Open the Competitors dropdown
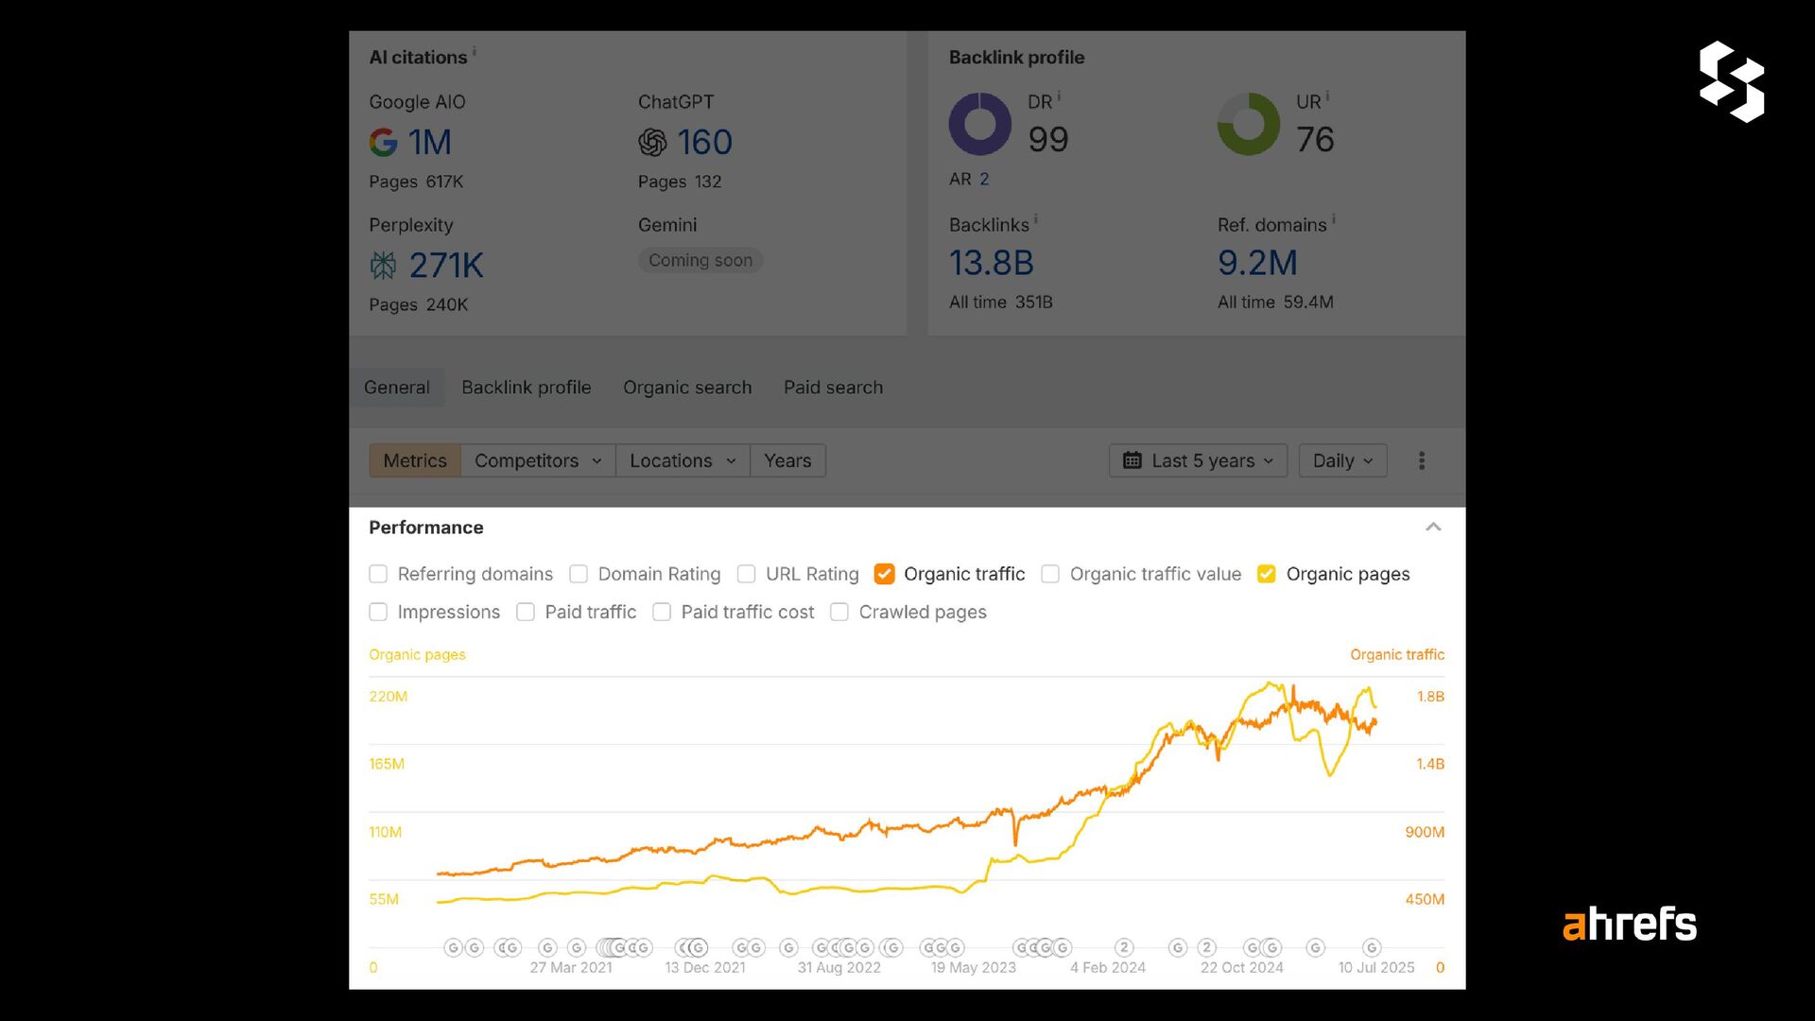1815x1021 pixels. coord(538,460)
